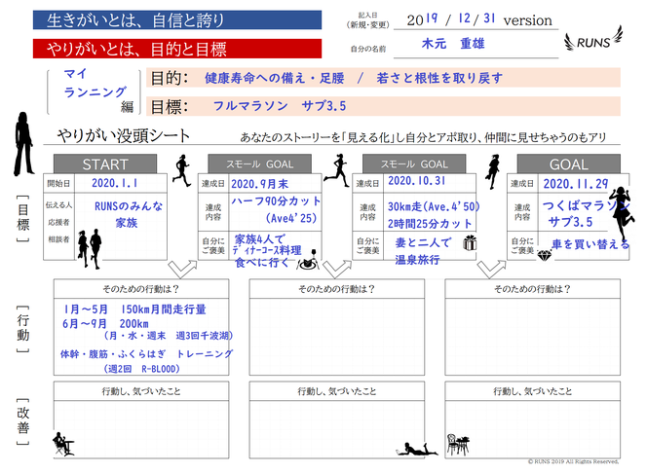Click the reward 車を買い替える

pyautogui.click(x=590, y=244)
